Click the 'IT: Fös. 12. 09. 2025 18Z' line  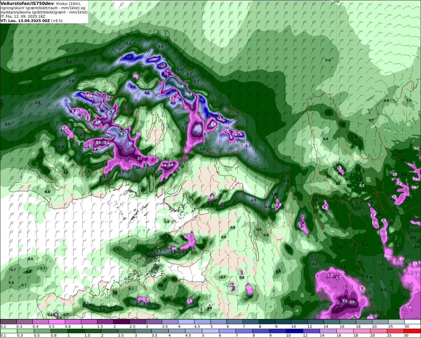coord(23,16)
